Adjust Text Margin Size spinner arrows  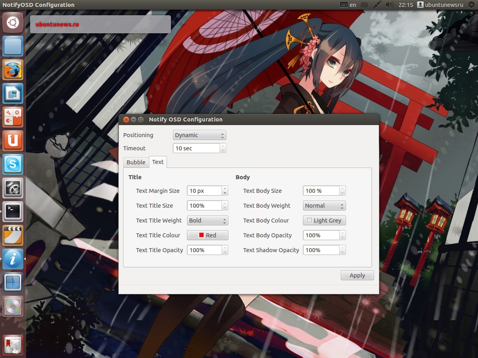(x=225, y=190)
